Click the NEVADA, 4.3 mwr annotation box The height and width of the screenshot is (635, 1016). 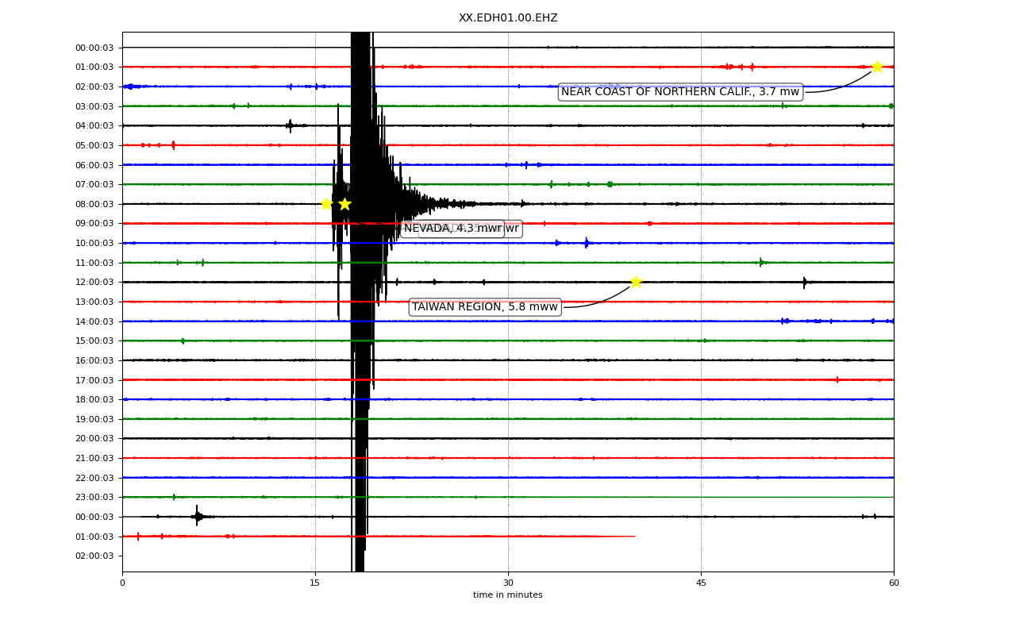point(452,229)
